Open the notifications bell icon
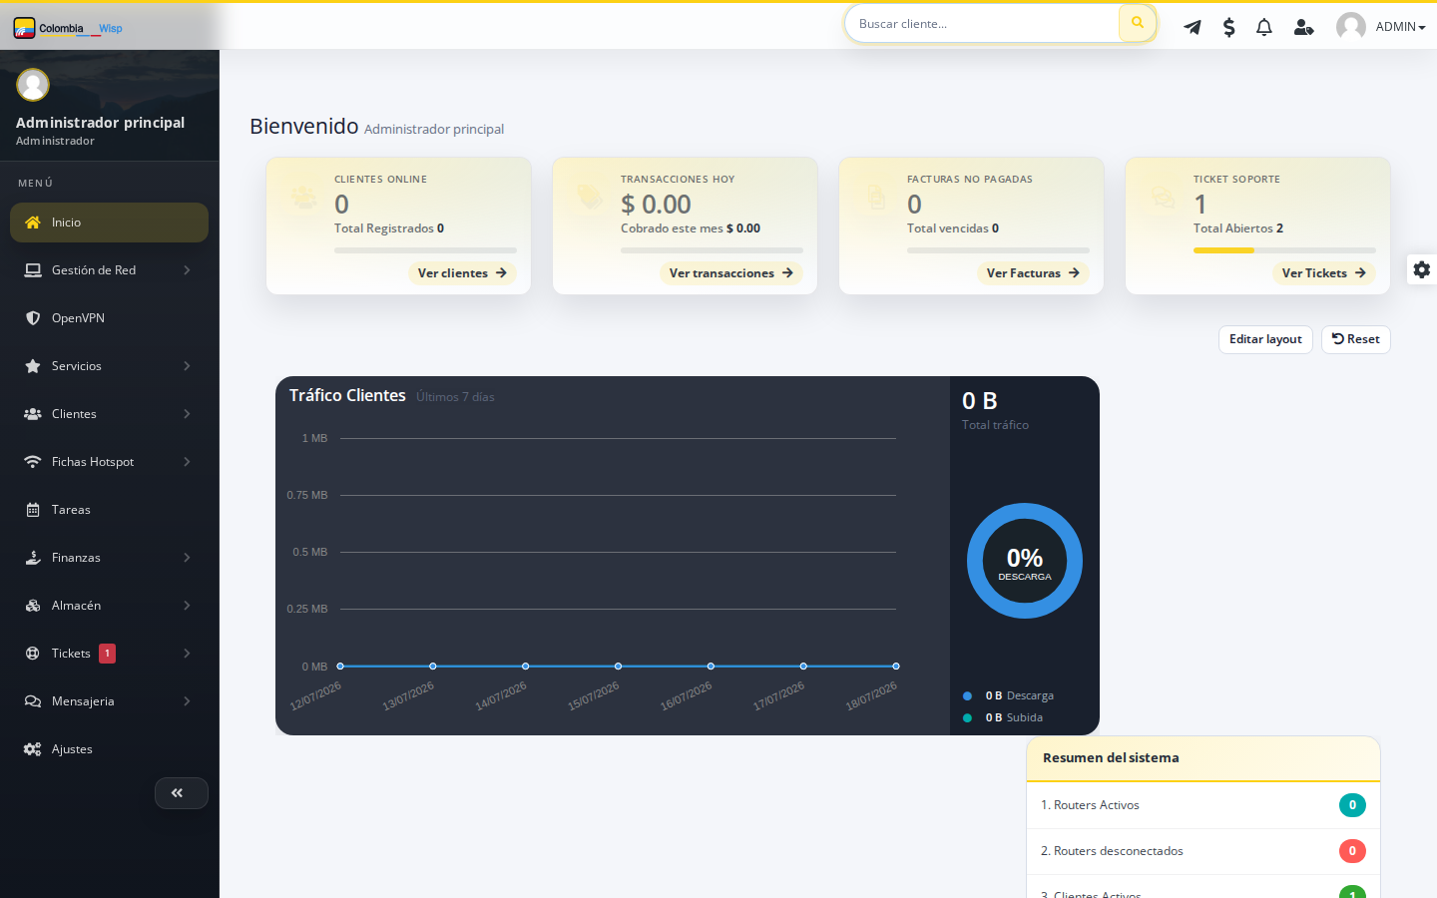 tap(1264, 27)
